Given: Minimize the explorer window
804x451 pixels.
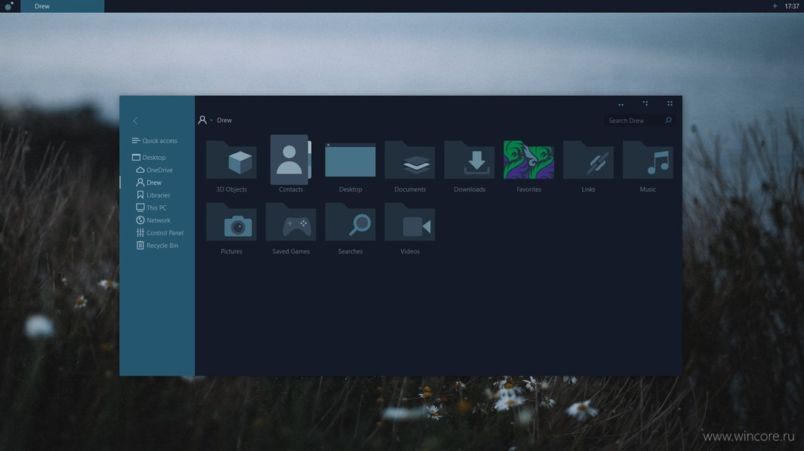Looking at the screenshot, I should point(621,105).
